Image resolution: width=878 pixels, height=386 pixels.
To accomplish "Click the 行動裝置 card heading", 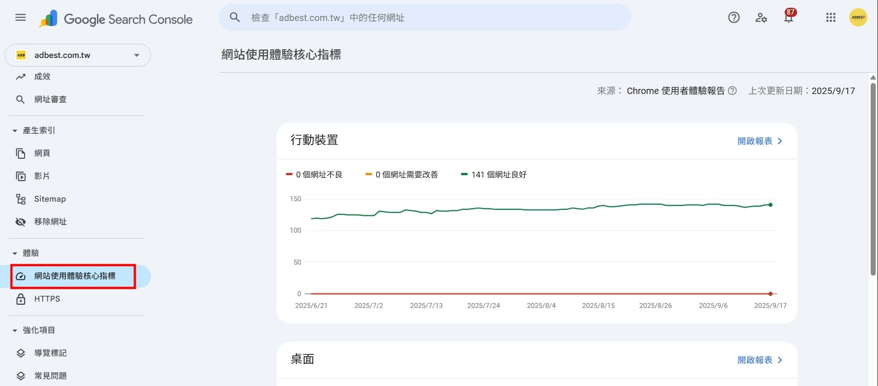I will pos(314,140).
